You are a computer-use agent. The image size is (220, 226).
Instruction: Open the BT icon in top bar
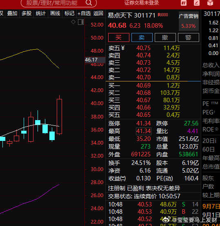tap(184, 3)
